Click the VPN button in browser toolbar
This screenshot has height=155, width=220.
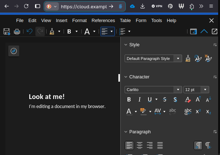[x=157, y=6]
